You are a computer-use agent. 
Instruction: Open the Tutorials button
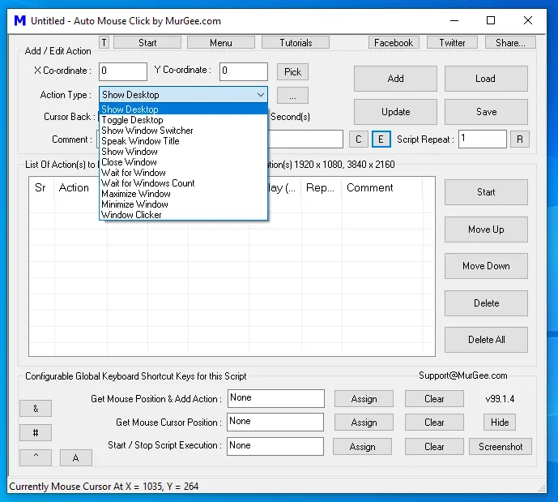(296, 42)
